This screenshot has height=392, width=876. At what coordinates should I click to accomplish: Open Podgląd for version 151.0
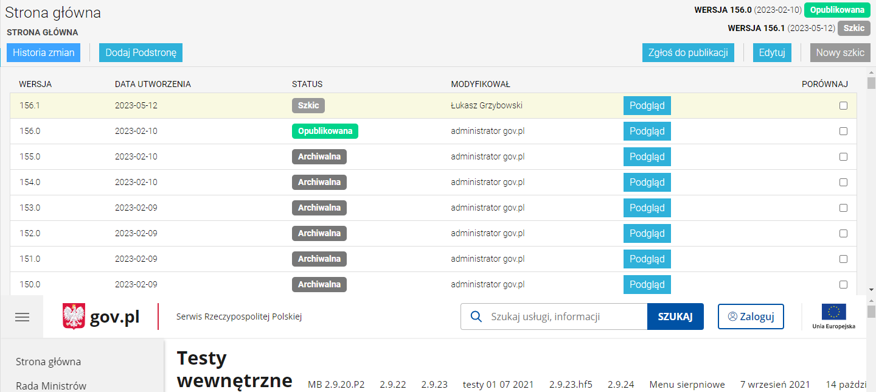tap(647, 259)
